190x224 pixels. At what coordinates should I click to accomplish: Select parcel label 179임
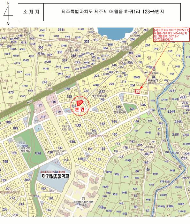(x=128, y=160)
